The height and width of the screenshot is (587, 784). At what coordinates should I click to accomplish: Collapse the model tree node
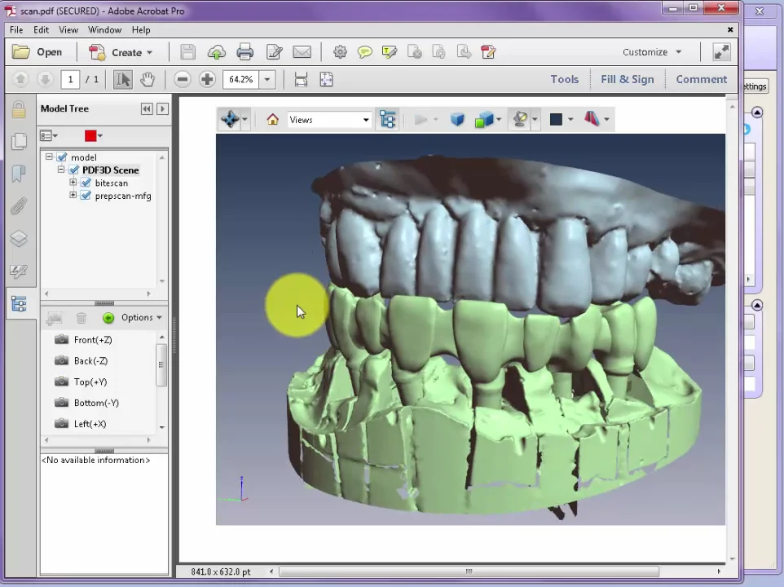coord(49,157)
